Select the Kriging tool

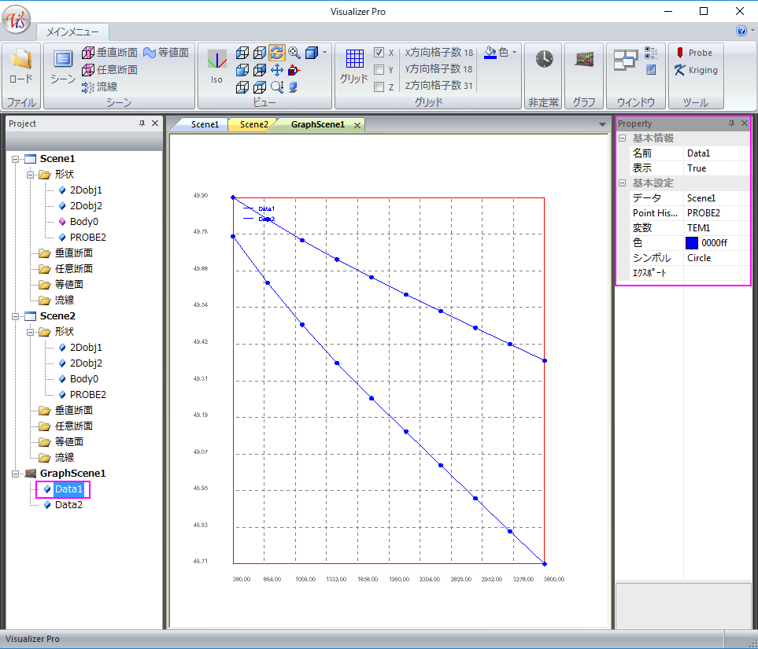[696, 70]
